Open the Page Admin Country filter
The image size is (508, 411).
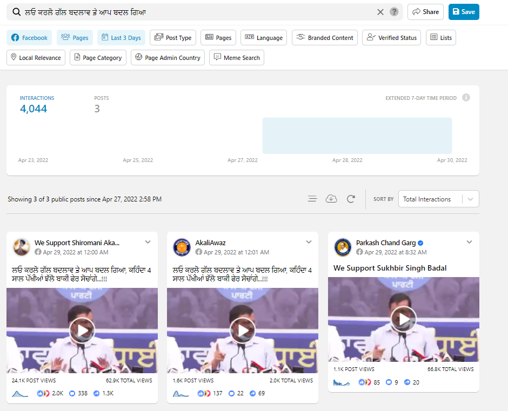coord(168,58)
